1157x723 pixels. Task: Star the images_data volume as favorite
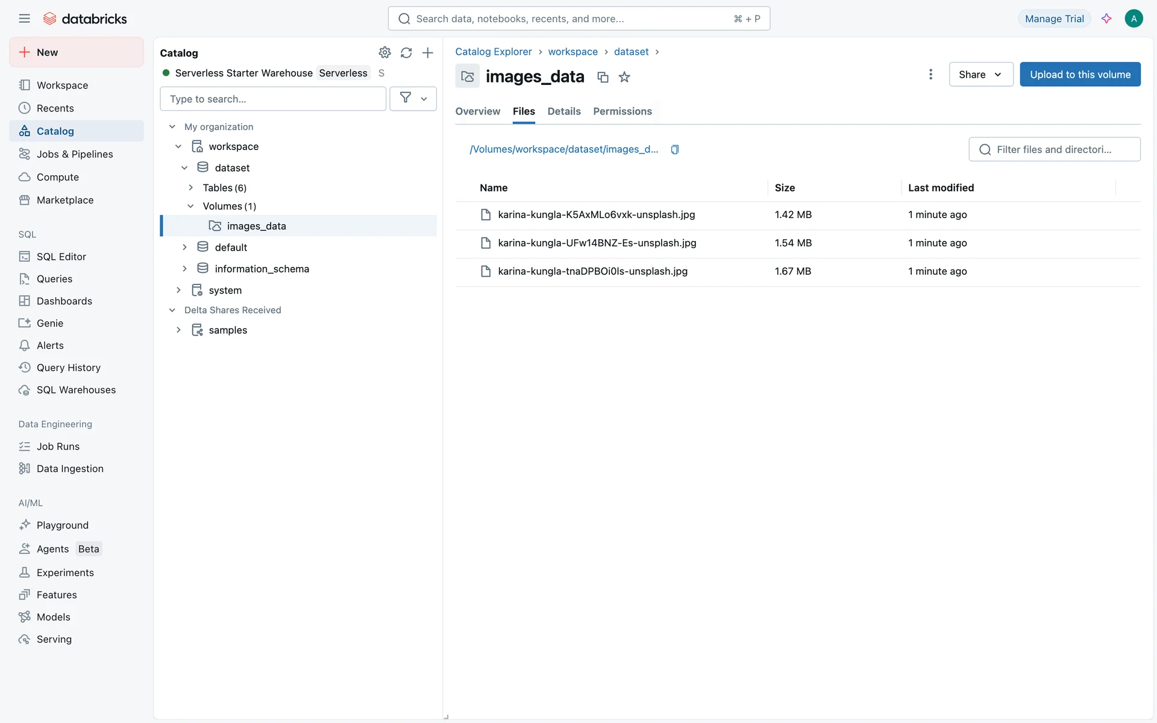click(x=624, y=77)
